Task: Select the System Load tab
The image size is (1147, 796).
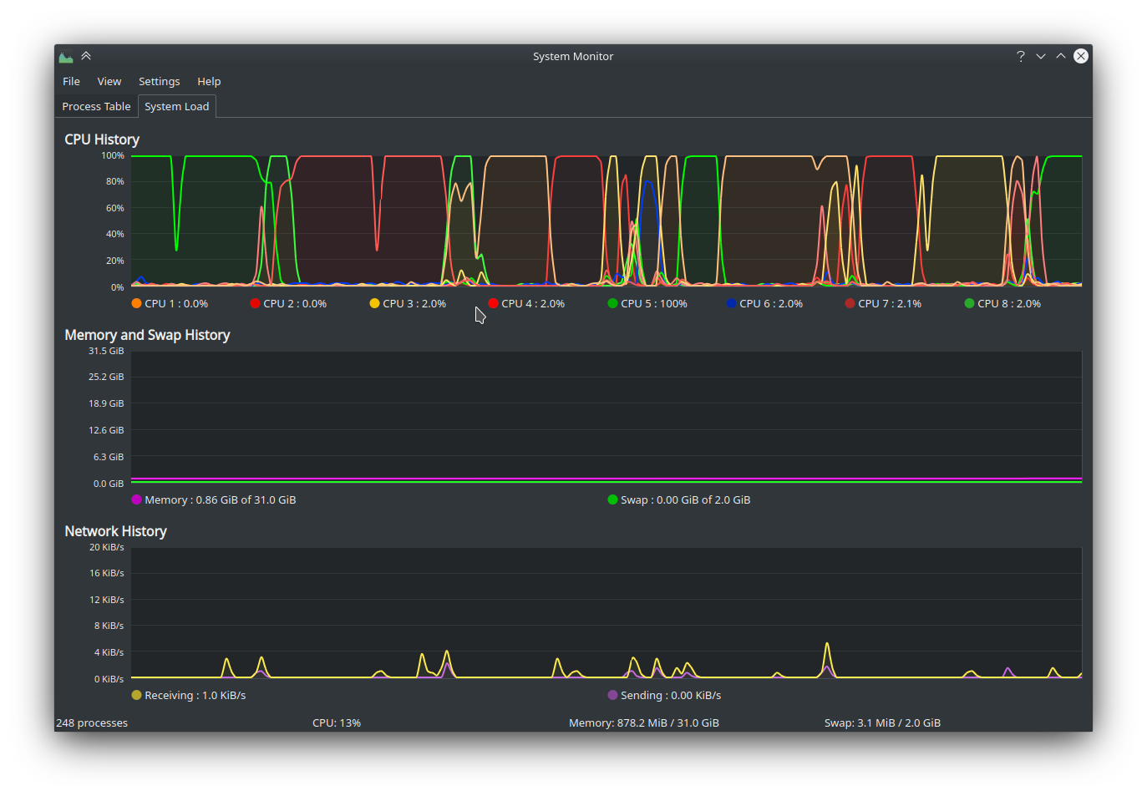Action: click(x=177, y=106)
